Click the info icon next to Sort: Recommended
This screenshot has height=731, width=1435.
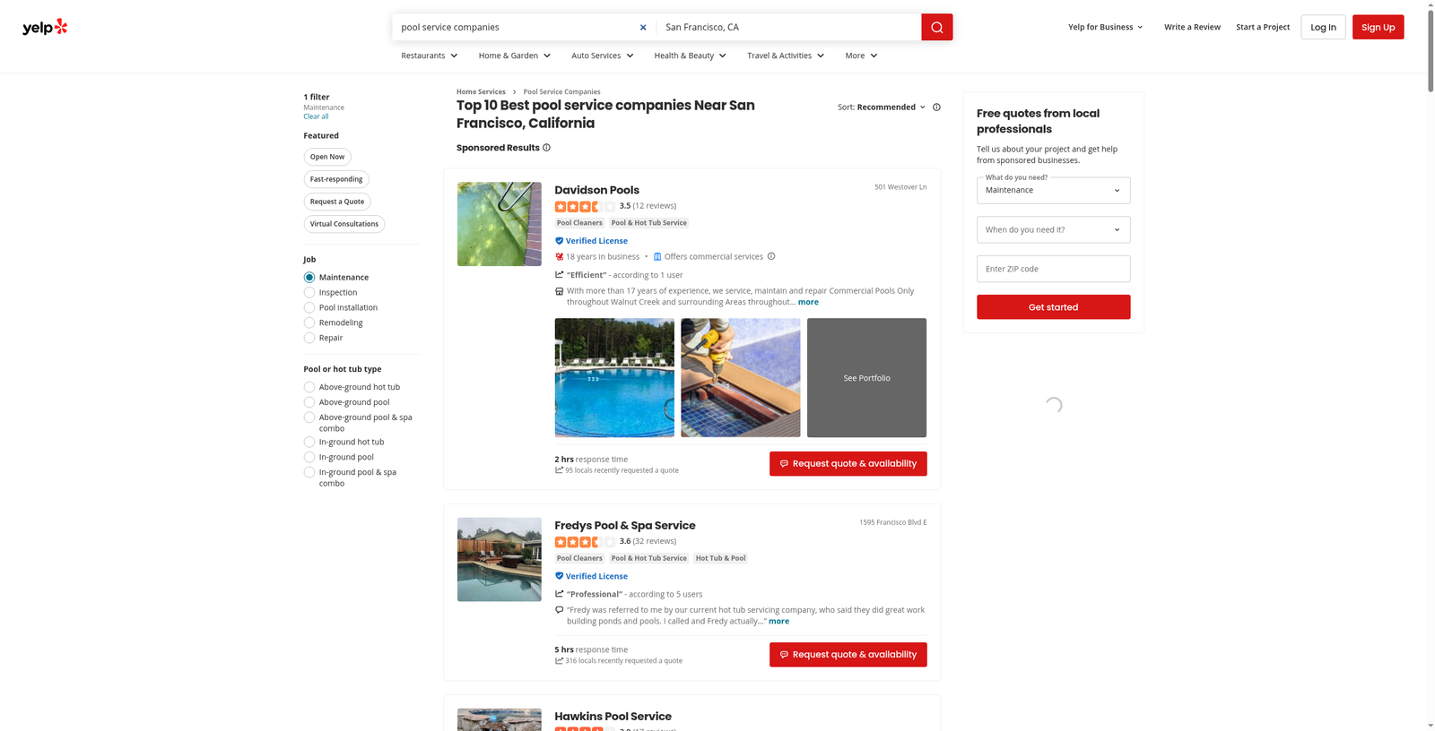pos(936,107)
